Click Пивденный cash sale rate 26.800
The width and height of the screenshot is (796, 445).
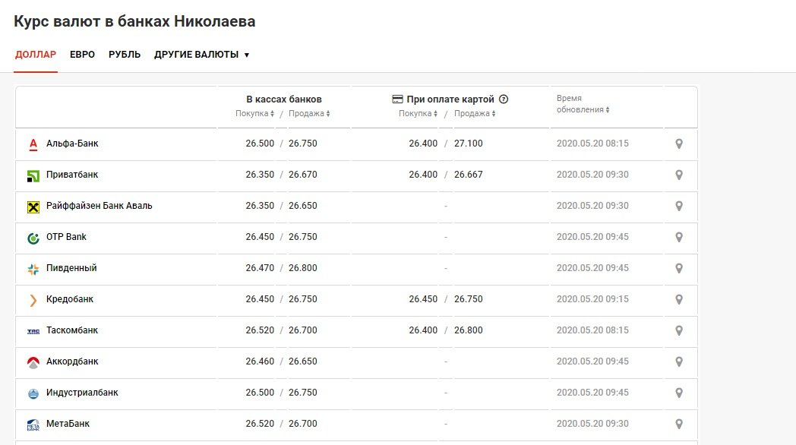point(302,268)
